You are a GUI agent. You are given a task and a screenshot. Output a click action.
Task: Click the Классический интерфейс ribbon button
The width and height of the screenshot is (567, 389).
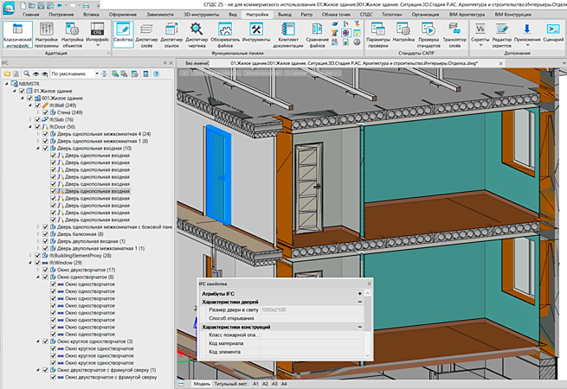point(17,35)
